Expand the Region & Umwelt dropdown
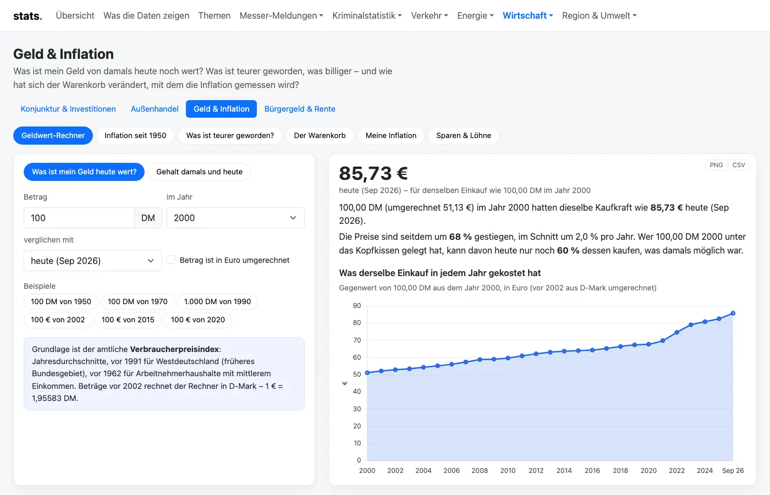The width and height of the screenshot is (770, 495). tap(599, 15)
